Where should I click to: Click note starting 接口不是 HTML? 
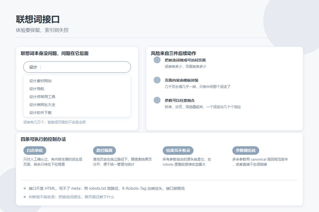tap(107, 188)
